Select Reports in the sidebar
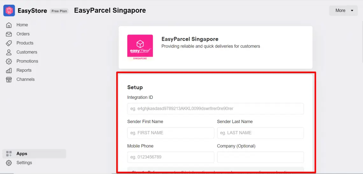 24,70
